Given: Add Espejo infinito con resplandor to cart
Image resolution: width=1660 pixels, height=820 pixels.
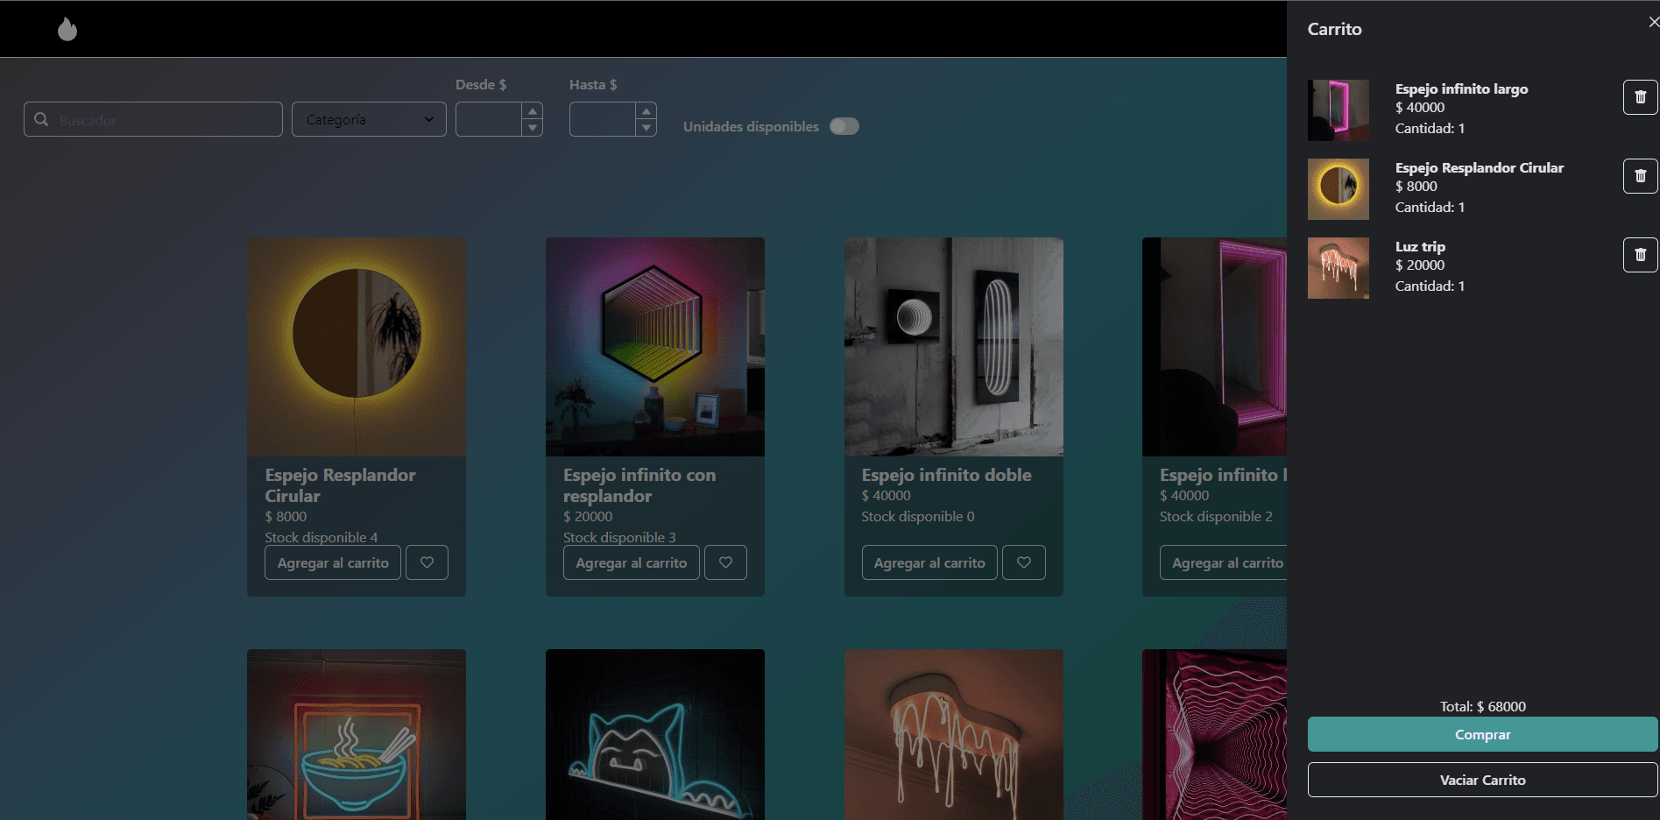Looking at the screenshot, I should click(631, 562).
